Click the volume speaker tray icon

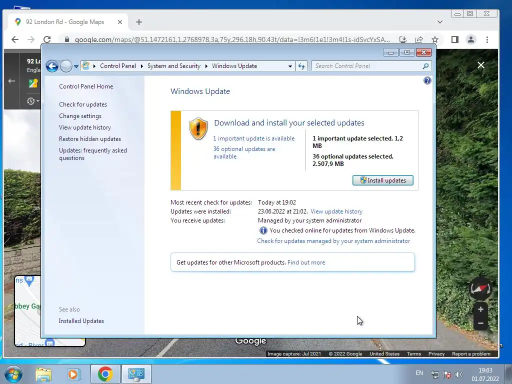(x=459, y=374)
